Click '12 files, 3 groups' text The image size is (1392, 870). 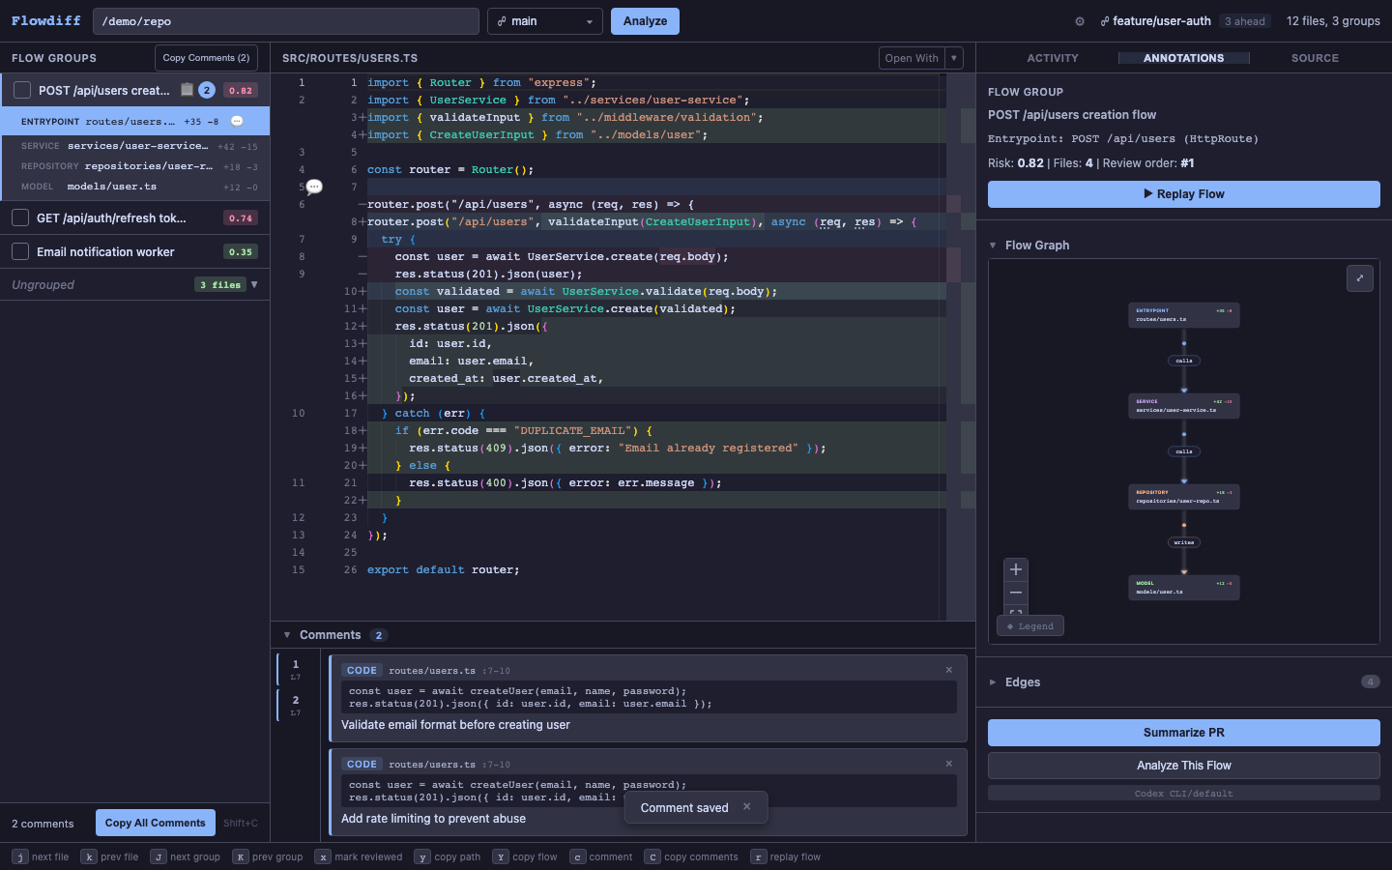[x=1333, y=21]
